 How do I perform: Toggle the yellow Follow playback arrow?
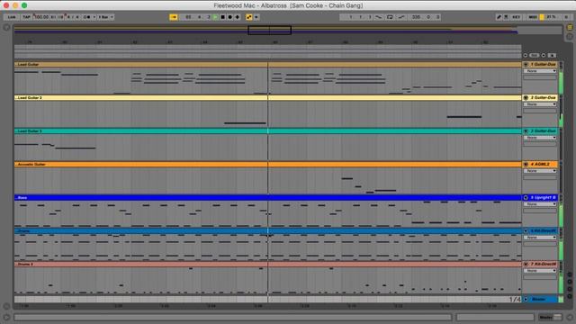tap(174, 17)
